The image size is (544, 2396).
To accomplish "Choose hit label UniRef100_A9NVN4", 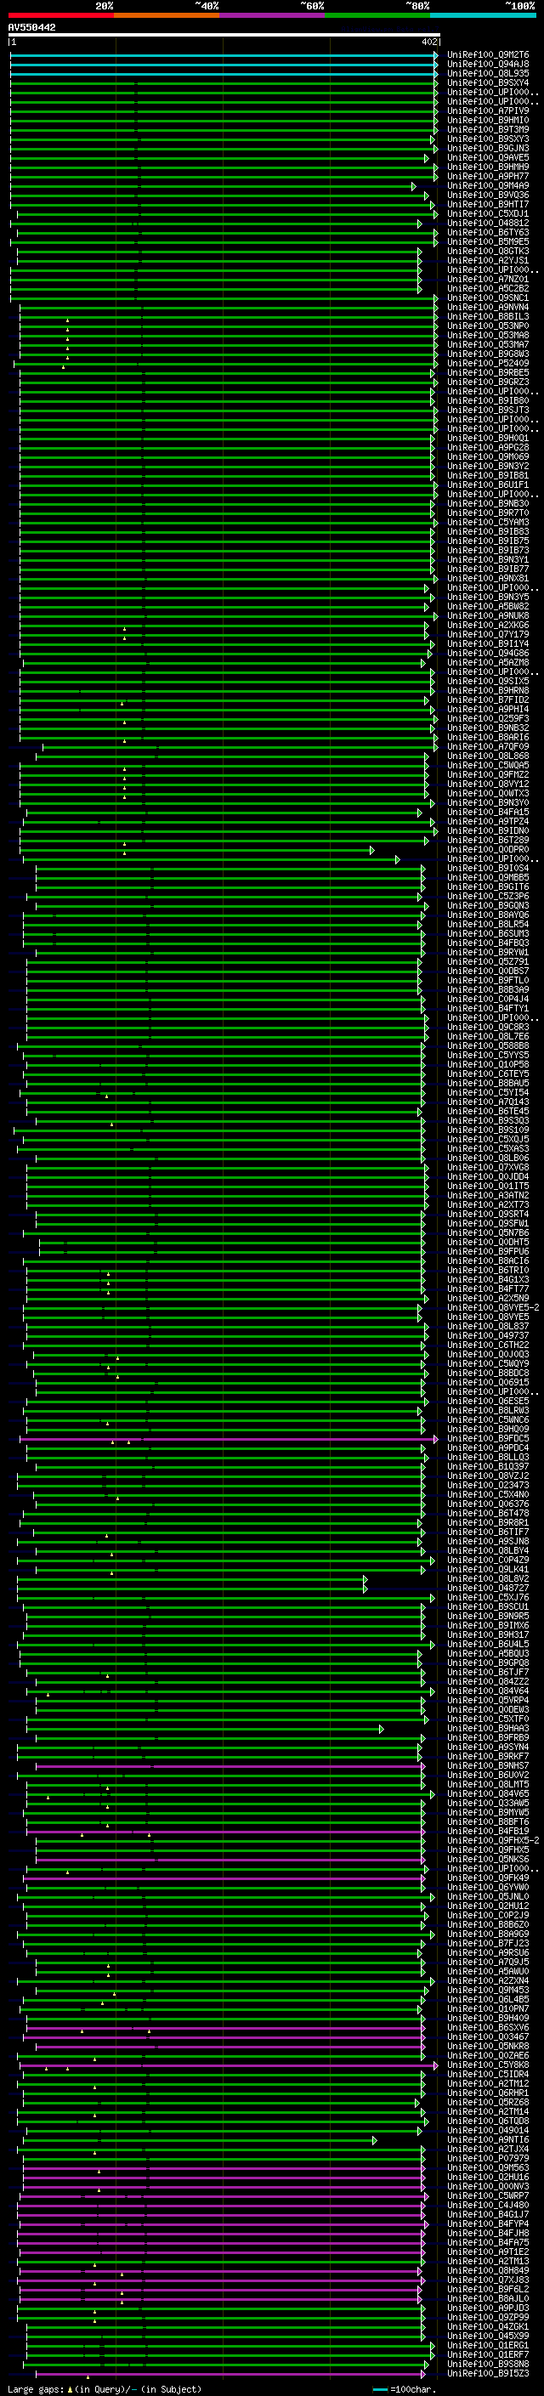I will click(488, 307).
